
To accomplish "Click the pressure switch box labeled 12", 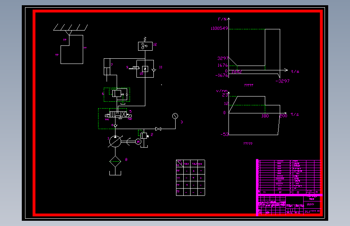I will pyautogui.click(x=145, y=46).
